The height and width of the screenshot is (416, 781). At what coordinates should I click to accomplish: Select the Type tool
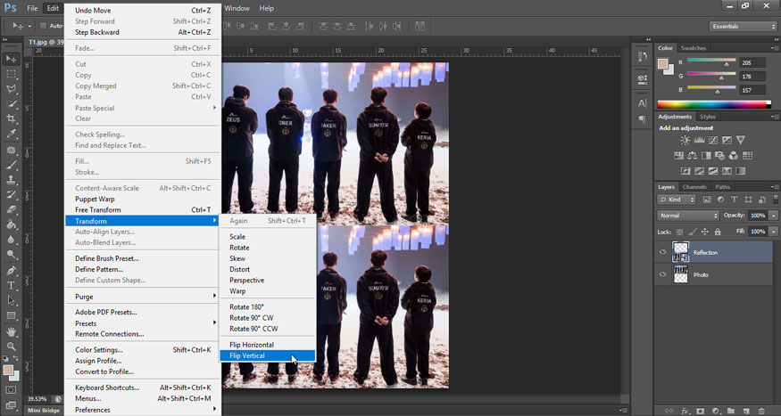(12, 285)
